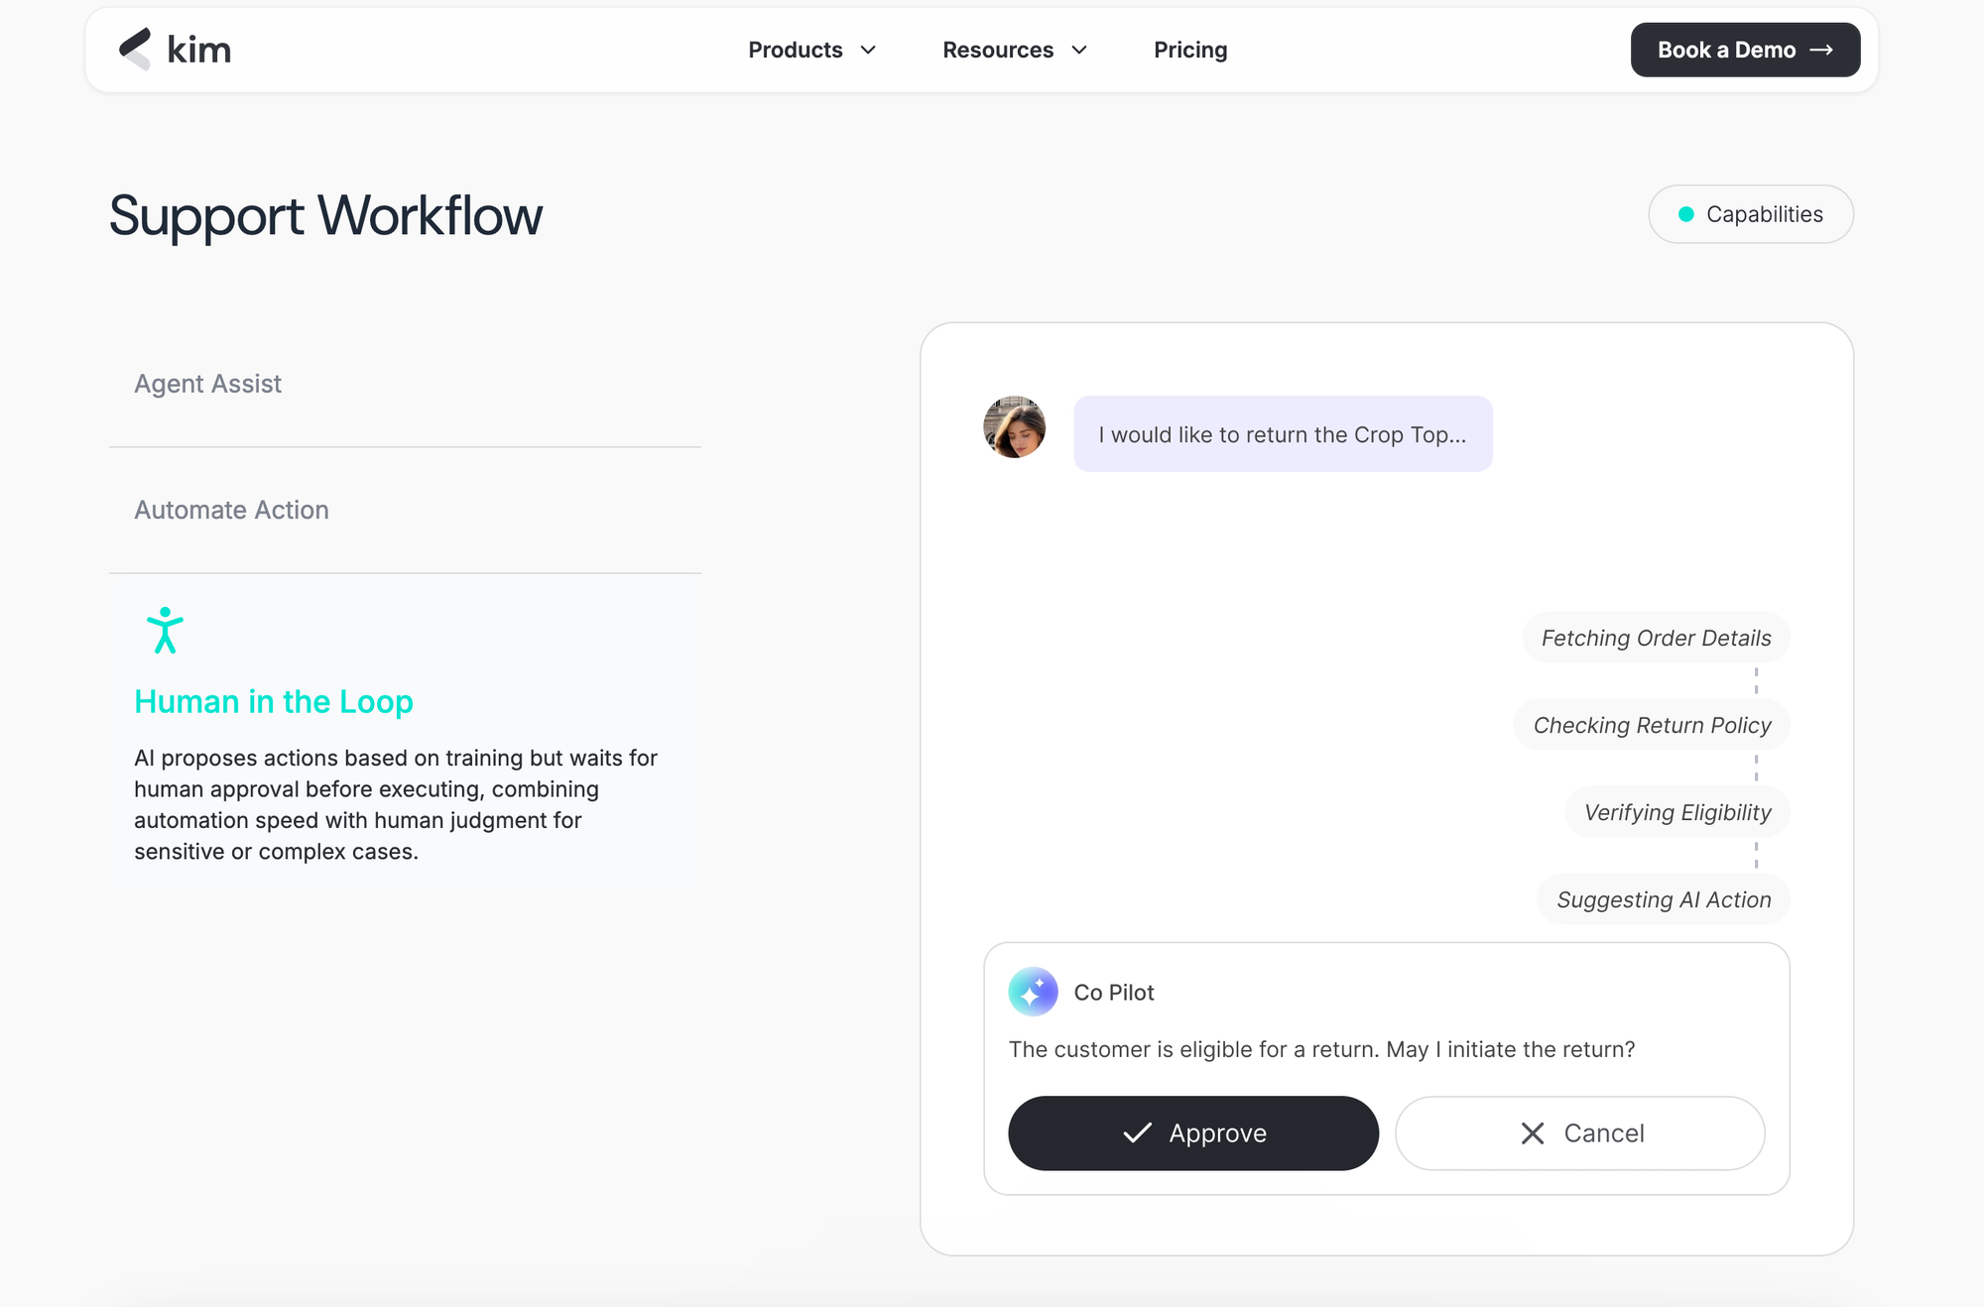
Task: Expand the Resources dropdown chevron
Action: coord(1079,50)
